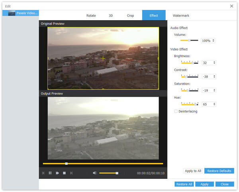Click the Original Preview header label
The height and width of the screenshot is (192, 239).
(x=53, y=23)
